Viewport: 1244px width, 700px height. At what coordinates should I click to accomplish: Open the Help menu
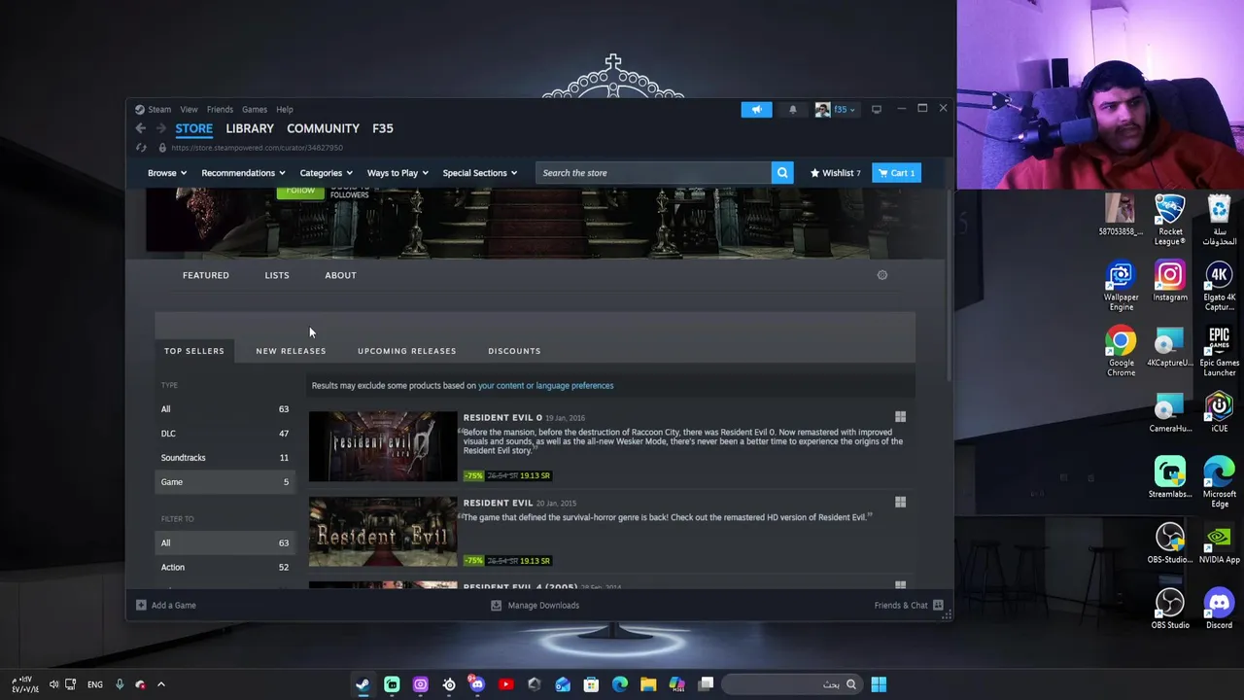[x=285, y=110]
